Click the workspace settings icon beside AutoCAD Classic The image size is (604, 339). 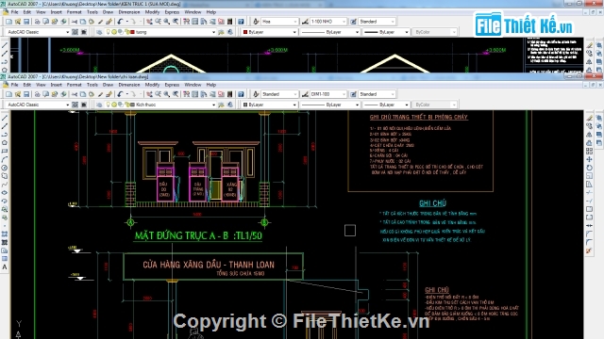(x=75, y=105)
